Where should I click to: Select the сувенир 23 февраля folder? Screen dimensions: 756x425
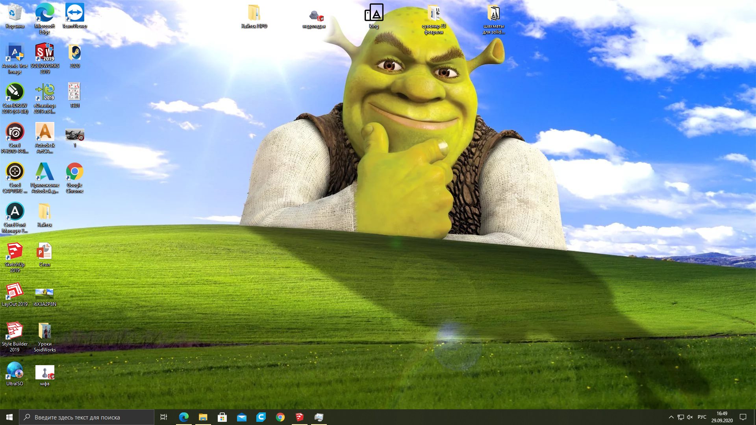434,19
